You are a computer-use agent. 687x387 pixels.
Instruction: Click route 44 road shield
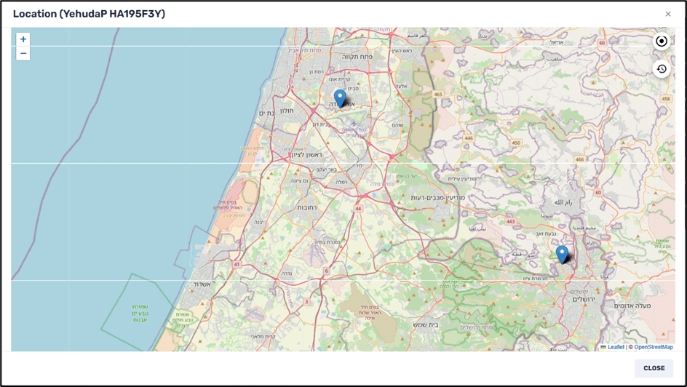(x=358, y=209)
